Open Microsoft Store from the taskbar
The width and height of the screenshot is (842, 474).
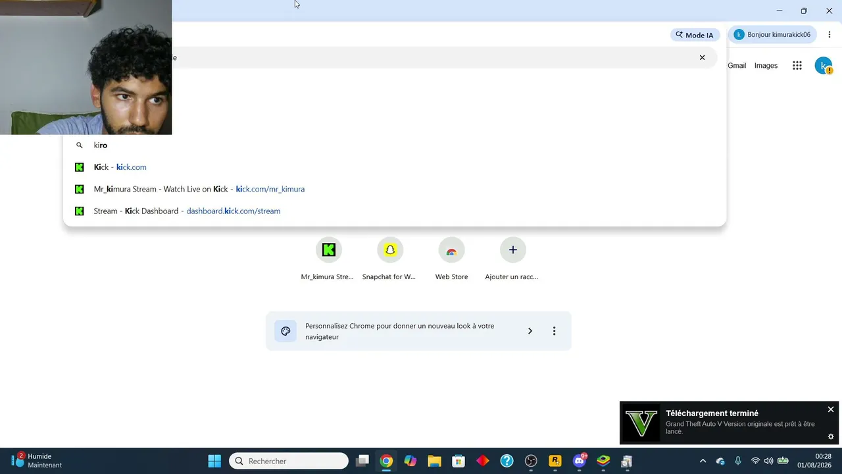[458, 461]
